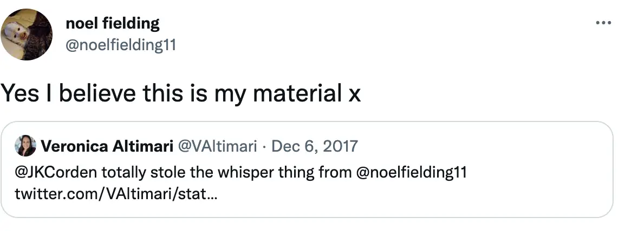625x231 pixels.
Task: Open the noel fielding display name
Action: [112, 23]
